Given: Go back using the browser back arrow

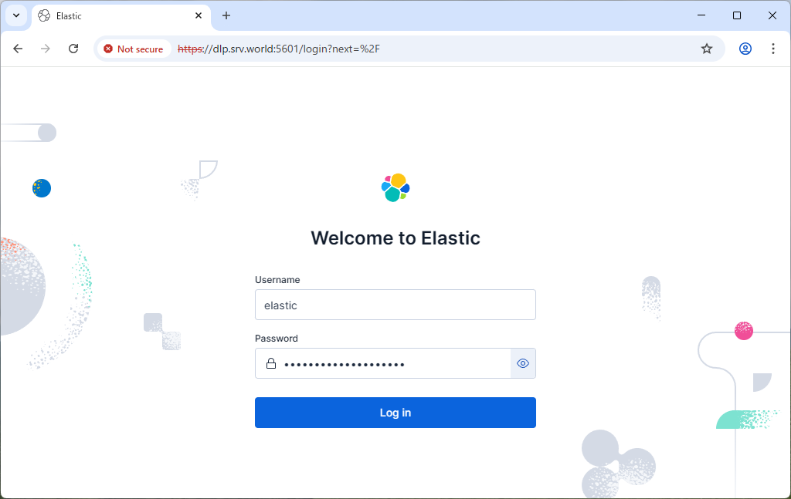Looking at the screenshot, I should [18, 49].
